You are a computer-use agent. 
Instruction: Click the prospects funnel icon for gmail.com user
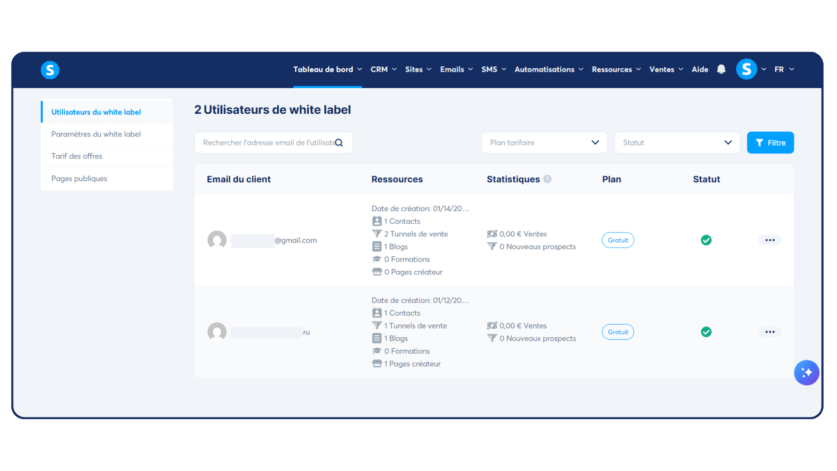(x=492, y=247)
